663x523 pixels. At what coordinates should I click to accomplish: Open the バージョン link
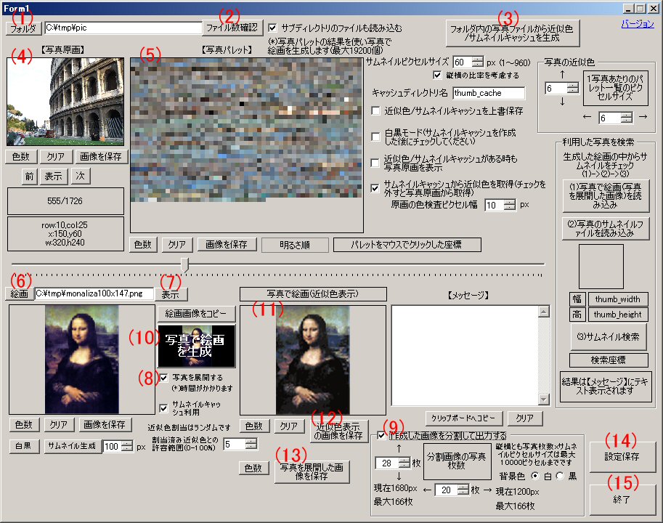(x=637, y=23)
